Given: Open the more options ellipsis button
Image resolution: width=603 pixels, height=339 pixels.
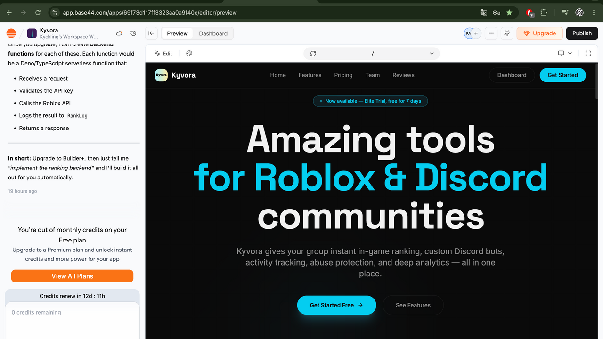Looking at the screenshot, I should 491,33.
